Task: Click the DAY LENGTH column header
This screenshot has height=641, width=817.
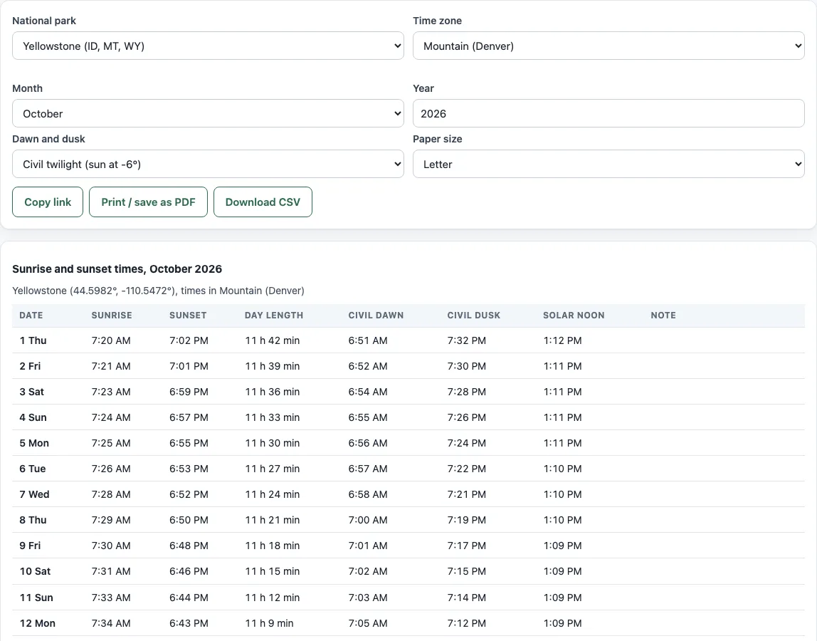Action: click(x=274, y=316)
